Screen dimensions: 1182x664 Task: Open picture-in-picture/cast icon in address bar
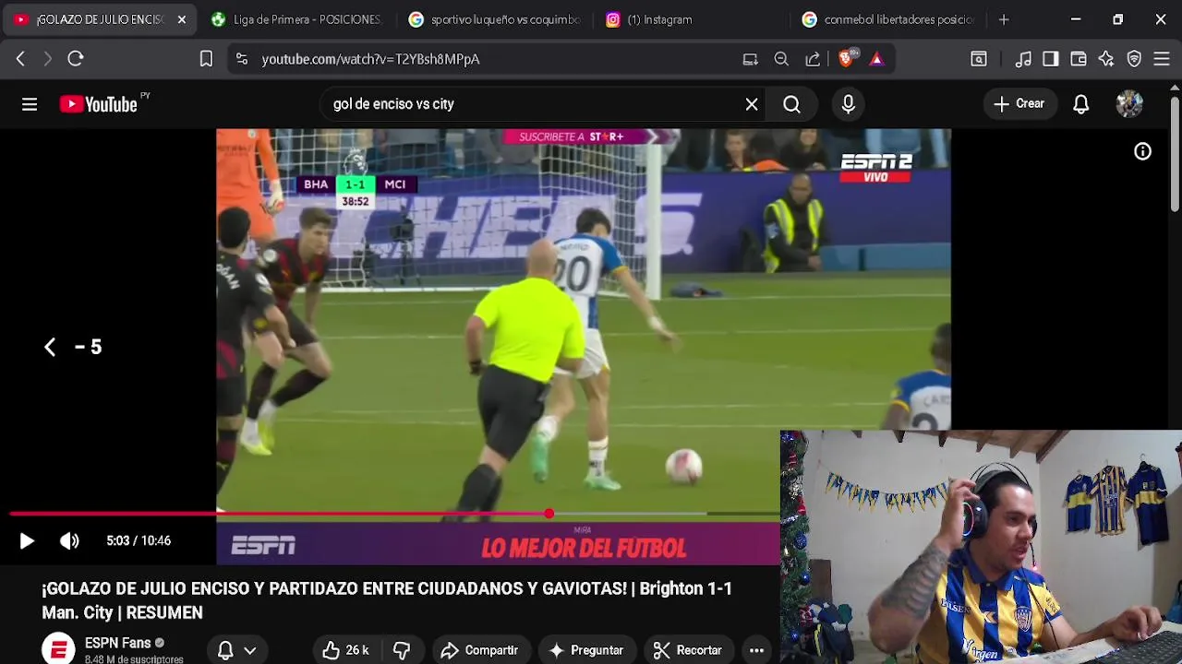[x=750, y=59]
